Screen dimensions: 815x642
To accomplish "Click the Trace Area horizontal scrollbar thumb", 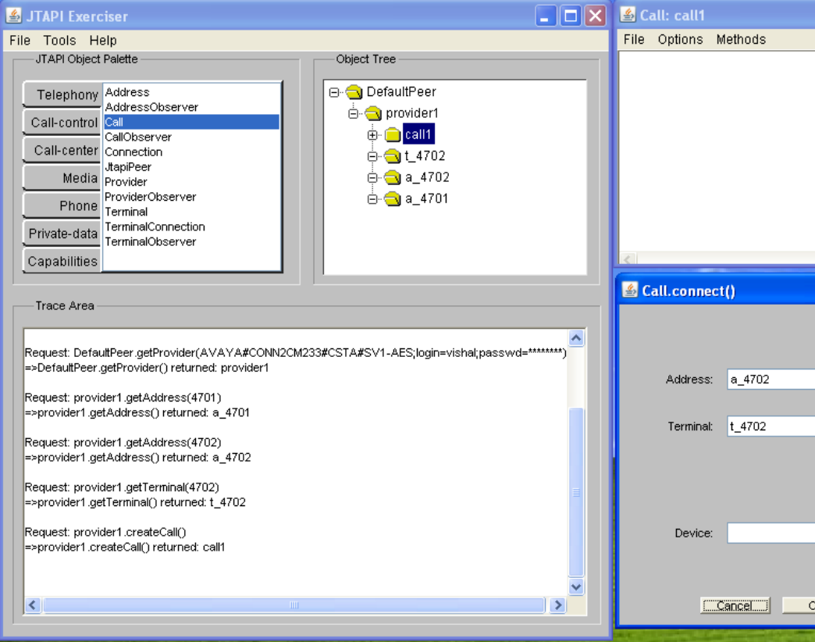I will (x=294, y=605).
